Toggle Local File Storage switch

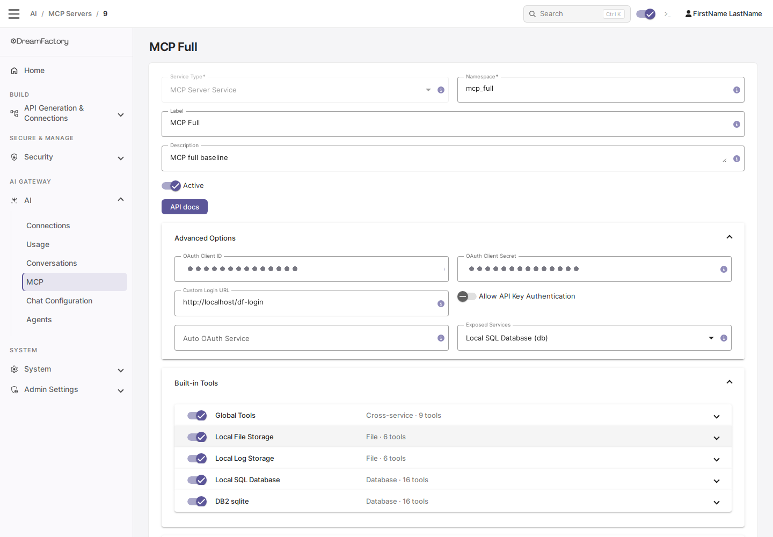click(x=197, y=437)
